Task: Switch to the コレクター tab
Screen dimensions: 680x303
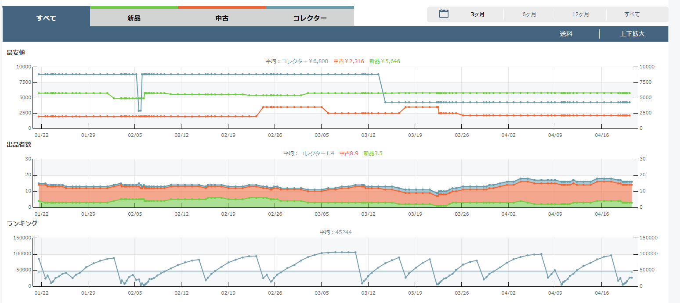Action: pyautogui.click(x=310, y=18)
